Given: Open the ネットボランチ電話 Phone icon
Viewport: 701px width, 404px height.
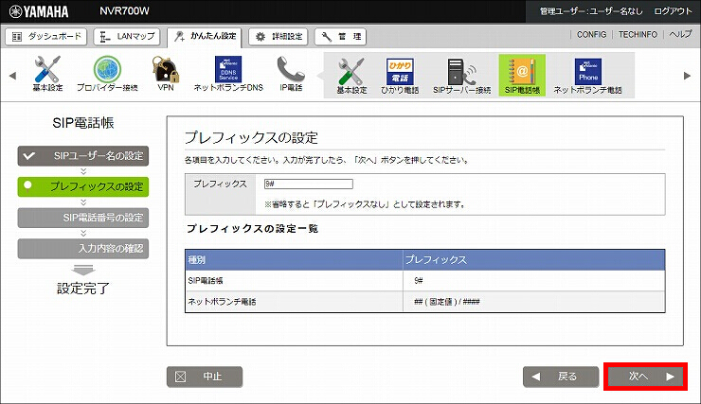Looking at the screenshot, I should [x=588, y=76].
